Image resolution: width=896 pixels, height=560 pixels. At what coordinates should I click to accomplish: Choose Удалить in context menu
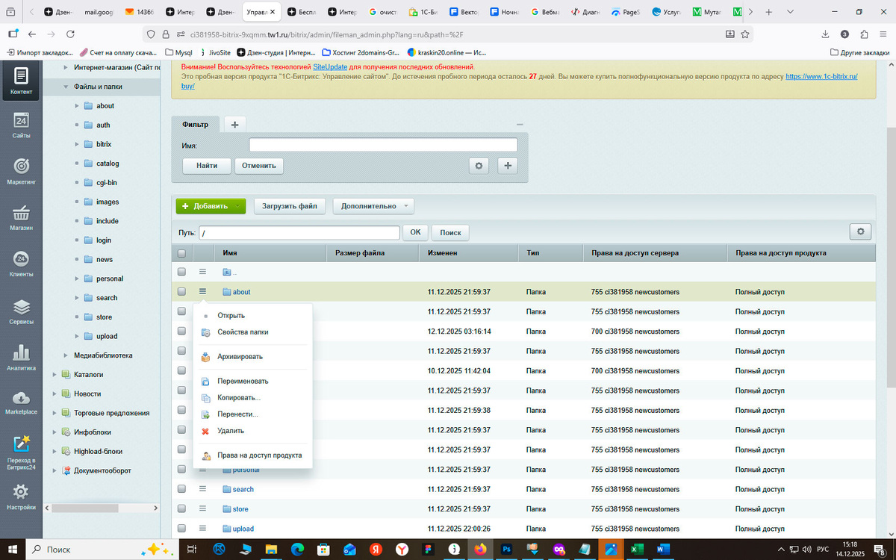tap(231, 431)
